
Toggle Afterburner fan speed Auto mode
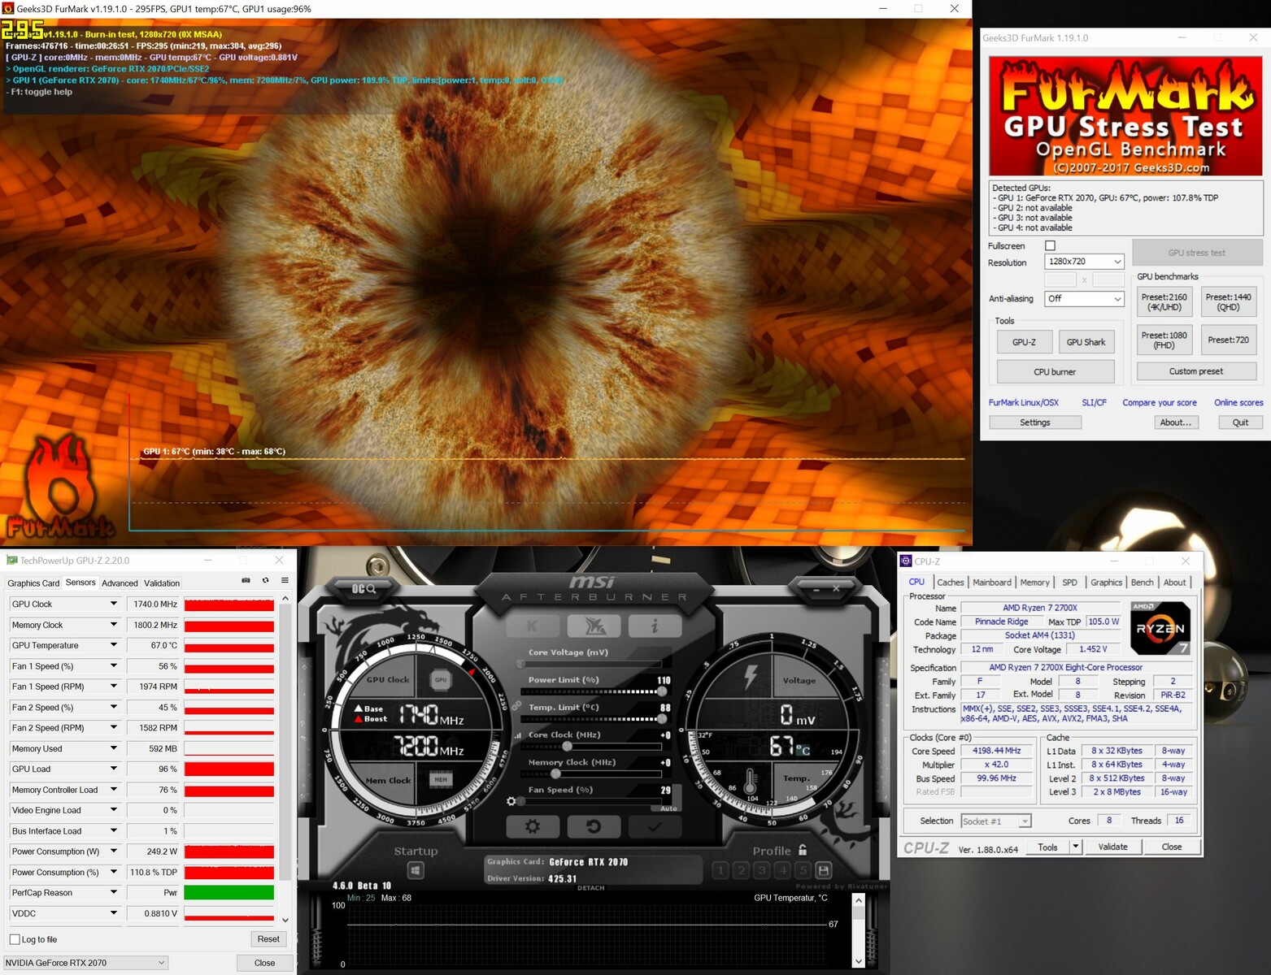tap(668, 808)
